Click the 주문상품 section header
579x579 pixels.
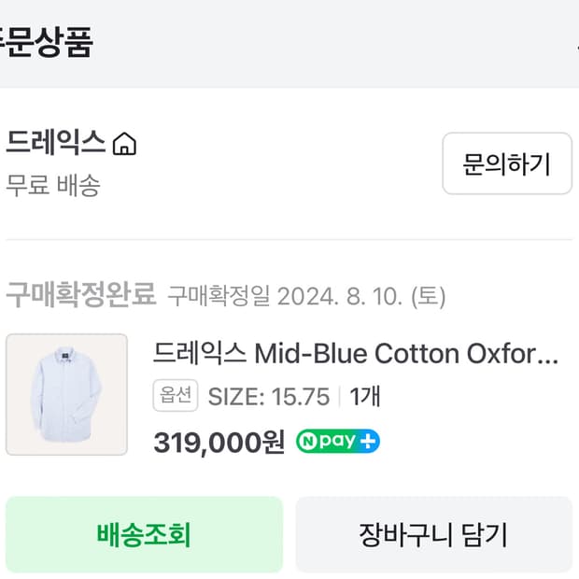(x=45, y=43)
